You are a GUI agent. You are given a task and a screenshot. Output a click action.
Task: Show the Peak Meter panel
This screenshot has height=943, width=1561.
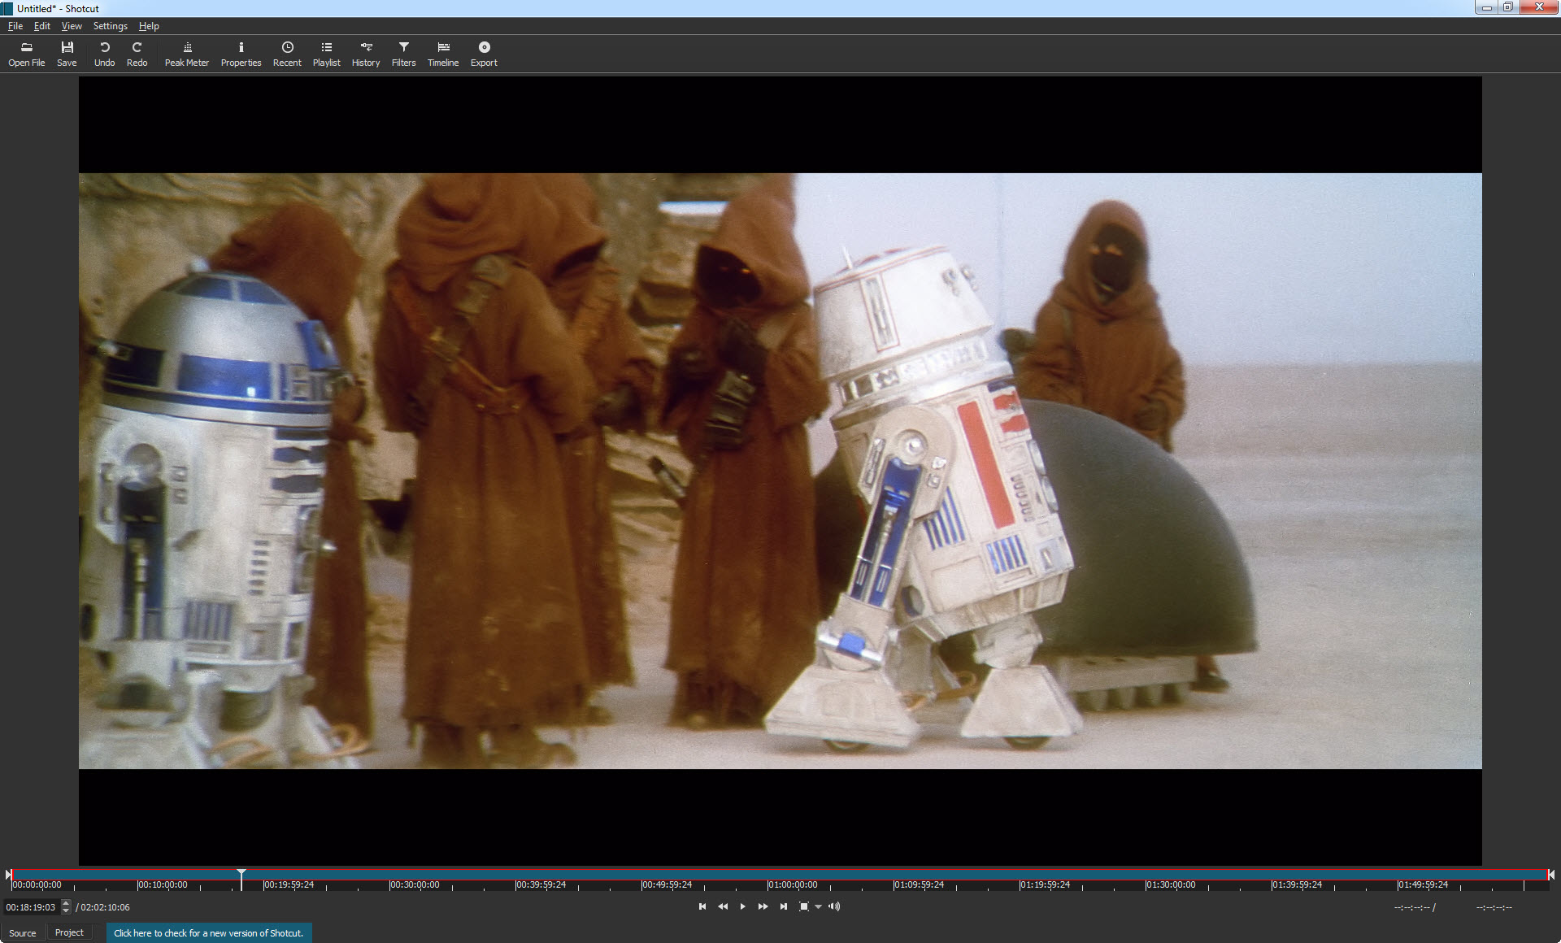(187, 54)
